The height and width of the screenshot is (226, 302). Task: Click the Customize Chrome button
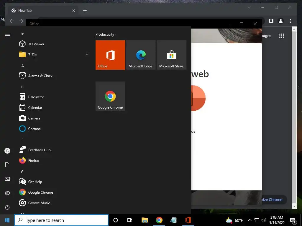click(x=274, y=200)
